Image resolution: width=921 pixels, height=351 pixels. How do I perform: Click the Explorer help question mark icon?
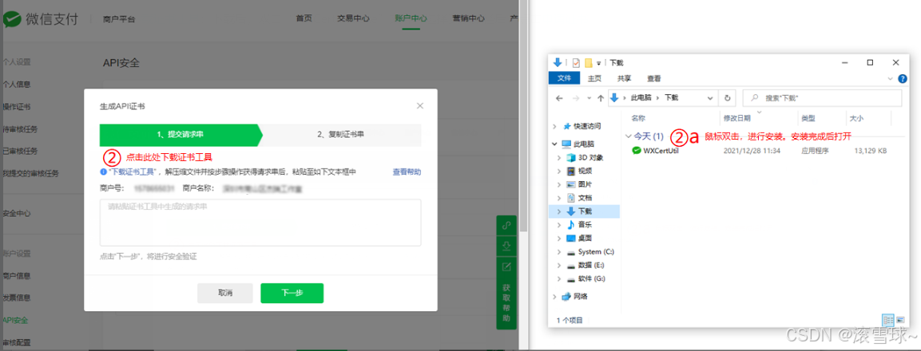(902, 78)
